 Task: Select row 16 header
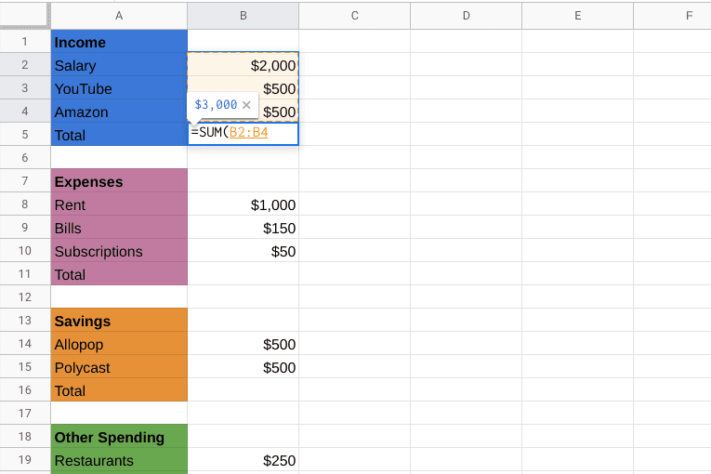25,390
